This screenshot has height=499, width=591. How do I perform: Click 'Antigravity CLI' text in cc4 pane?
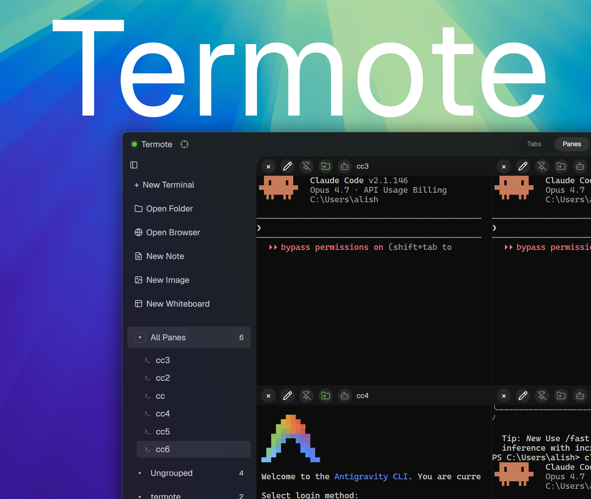point(371,477)
